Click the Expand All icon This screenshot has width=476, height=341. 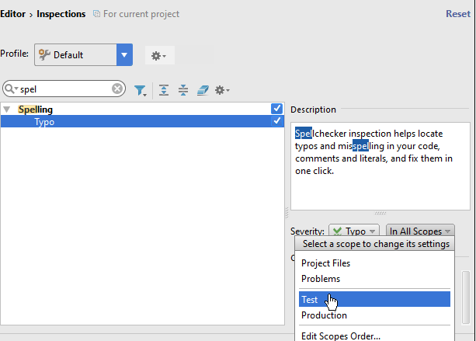pos(164,90)
